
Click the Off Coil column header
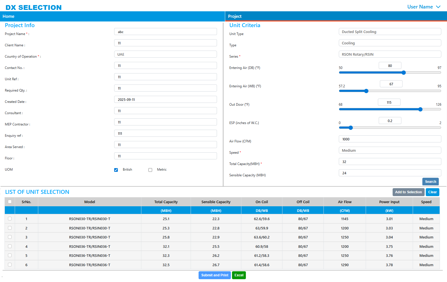[303, 202]
